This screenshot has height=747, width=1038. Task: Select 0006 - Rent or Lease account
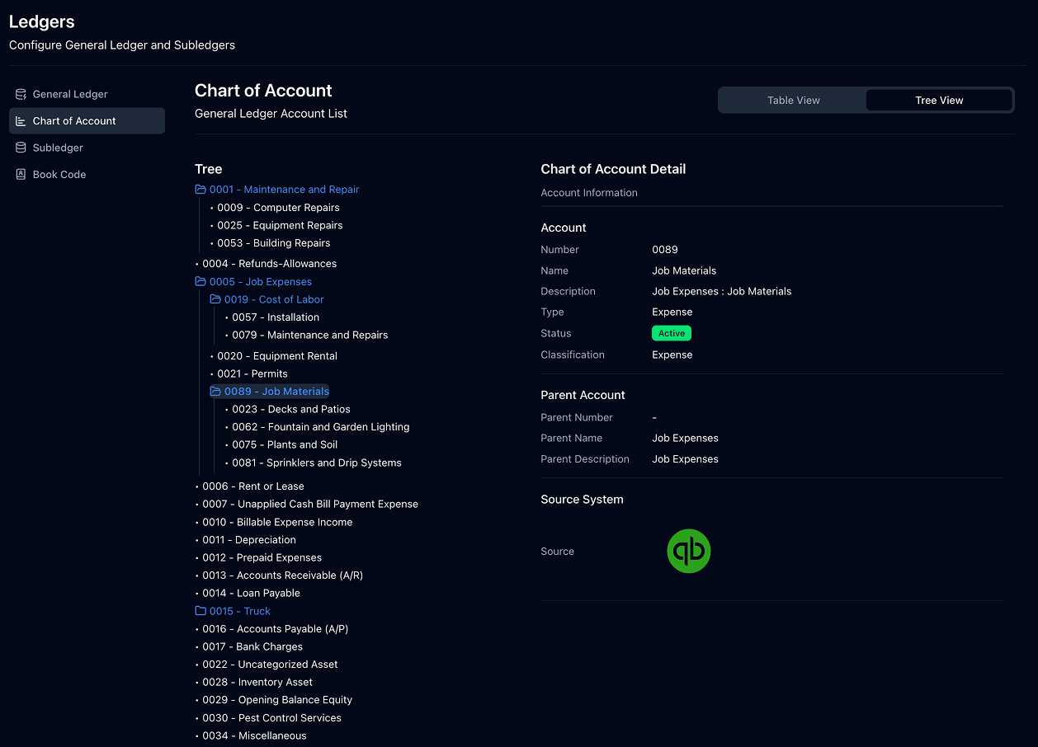pos(253,486)
